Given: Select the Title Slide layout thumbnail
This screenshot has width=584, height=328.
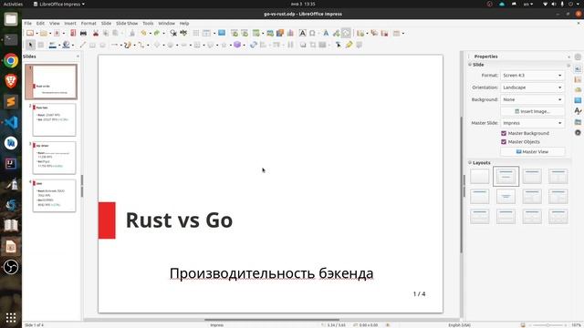Looking at the screenshot, I should click(x=506, y=176).
